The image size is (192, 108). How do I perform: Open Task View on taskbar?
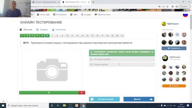58,105
